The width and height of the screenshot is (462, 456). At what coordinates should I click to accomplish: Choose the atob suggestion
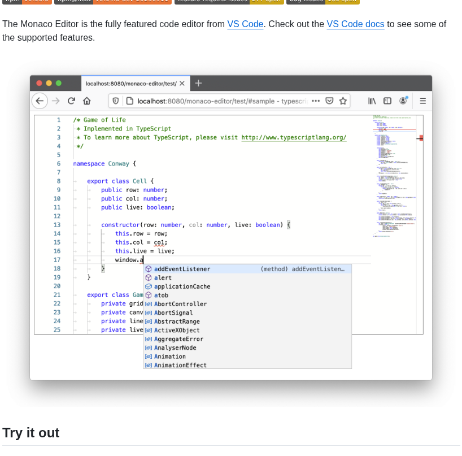(247, 295)
